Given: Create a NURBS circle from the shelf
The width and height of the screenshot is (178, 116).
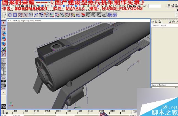Looking at the screenshot, I should [10, 15].
